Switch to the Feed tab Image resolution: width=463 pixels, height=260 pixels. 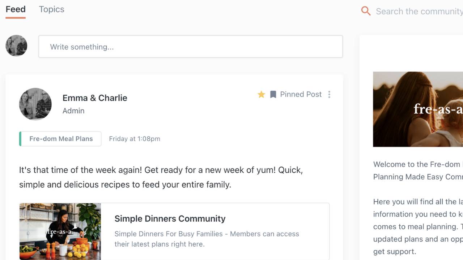tap(16, 9)
